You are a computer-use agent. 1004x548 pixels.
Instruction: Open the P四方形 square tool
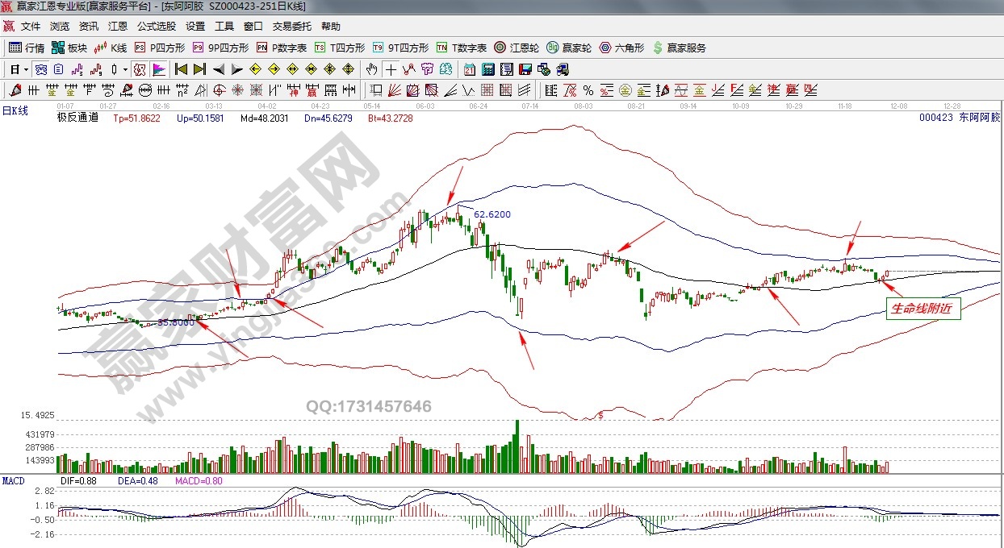160,48
